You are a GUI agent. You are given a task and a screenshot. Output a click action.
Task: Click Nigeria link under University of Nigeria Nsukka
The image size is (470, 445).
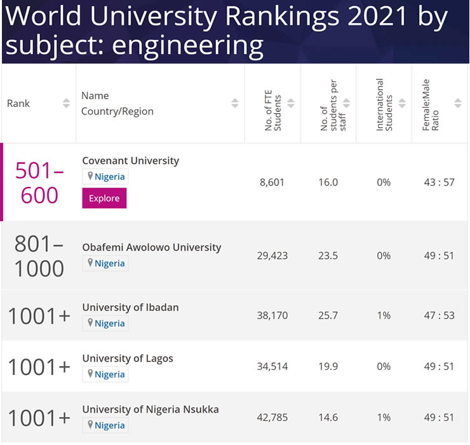pyautogui.click(x=110, y=425)
